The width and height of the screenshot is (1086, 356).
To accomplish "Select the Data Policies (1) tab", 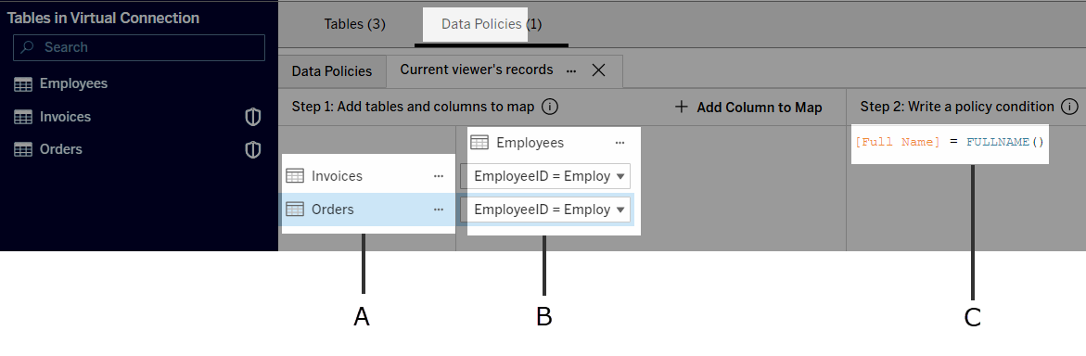I will pos(491,24).
